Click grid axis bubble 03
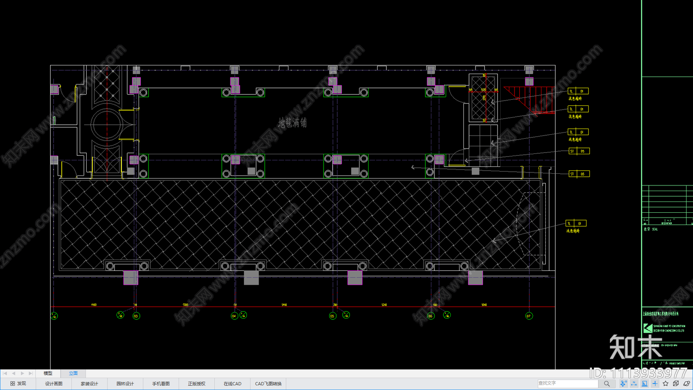This screenshot has height=390, width=693. pyautogui.click(x=136, y=316)
